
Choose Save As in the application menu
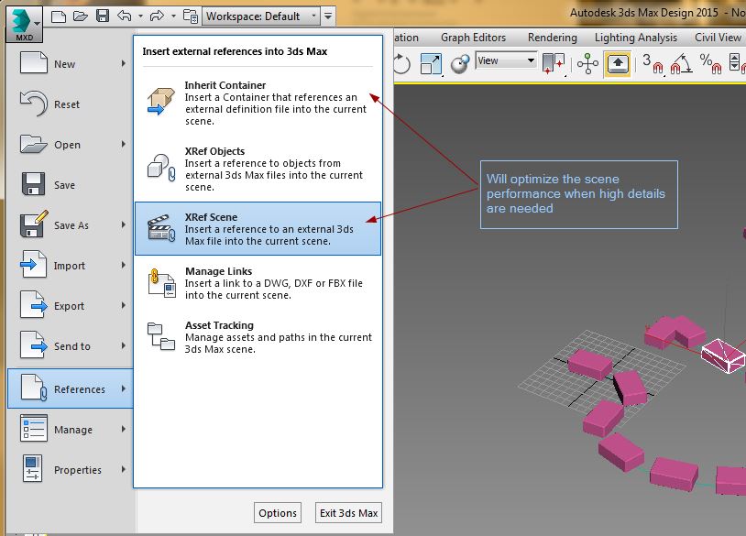70,225
